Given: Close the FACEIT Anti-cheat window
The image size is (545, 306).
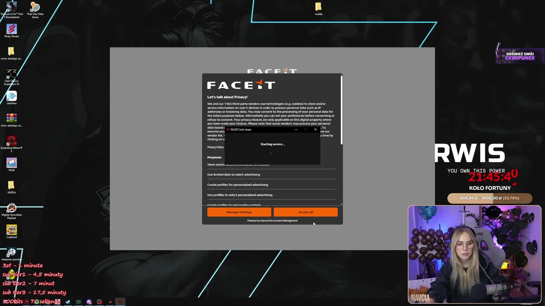Looking at the screenshot, I should coord(316,130).
